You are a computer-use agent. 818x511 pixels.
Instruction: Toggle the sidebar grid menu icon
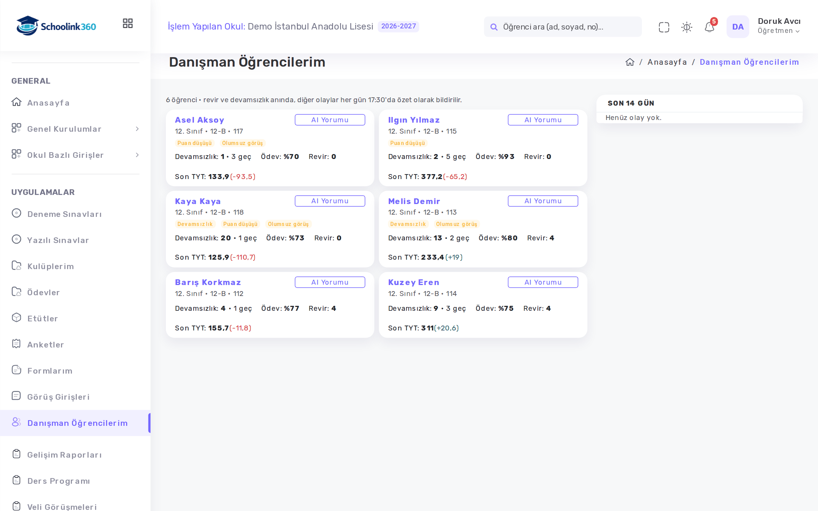click(128, 23)
